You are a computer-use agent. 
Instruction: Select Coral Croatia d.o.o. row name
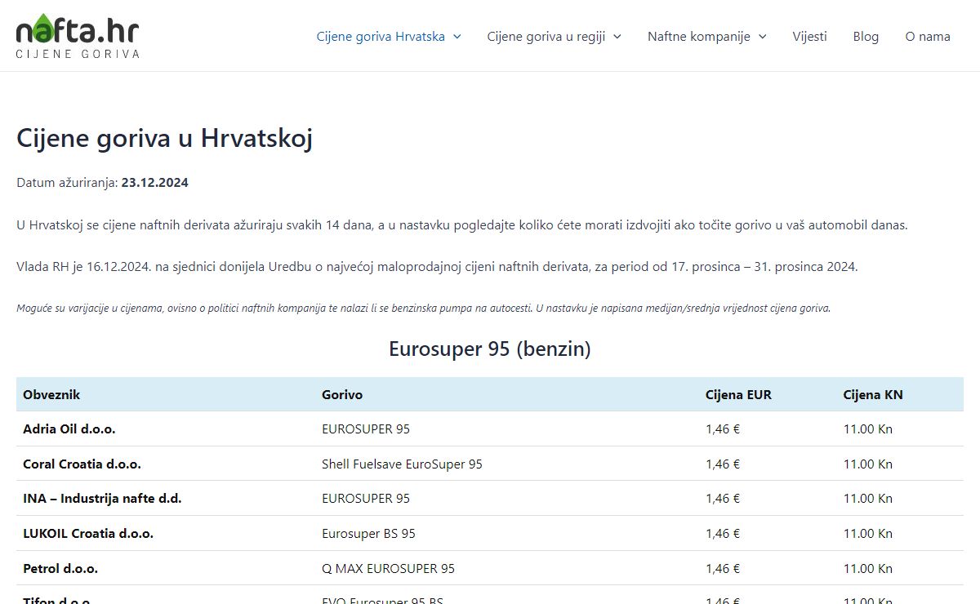(82, 464)
